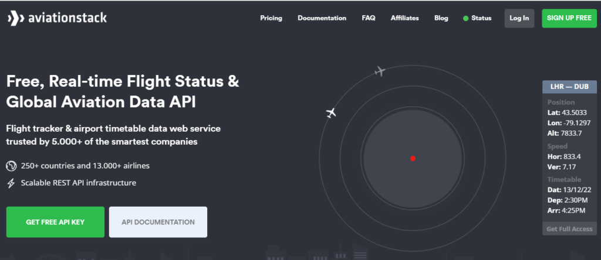Open the Affiliates page
The height and width of the screenshot is (260, 601).
click(405, 18)
